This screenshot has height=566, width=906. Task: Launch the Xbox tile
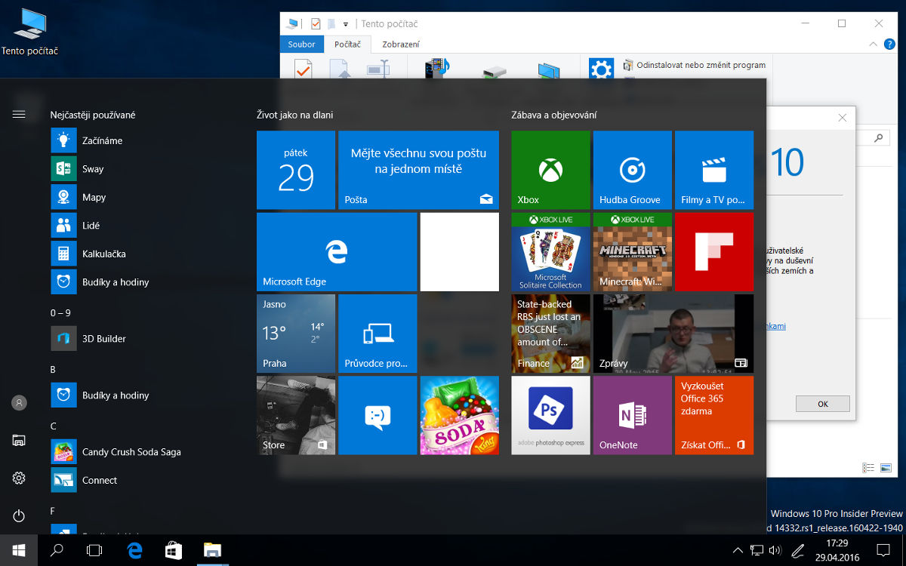click(x=550, y=170)
